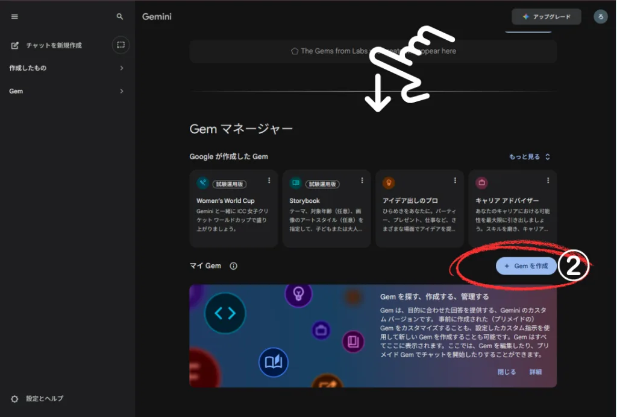The width and height of the screenshot is (617, 417).
Task: Expand the Gem sidebar section
Action: [x=121, y=91]
